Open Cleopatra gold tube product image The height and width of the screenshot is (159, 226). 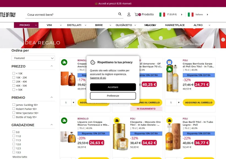click(x=120, y=137)
